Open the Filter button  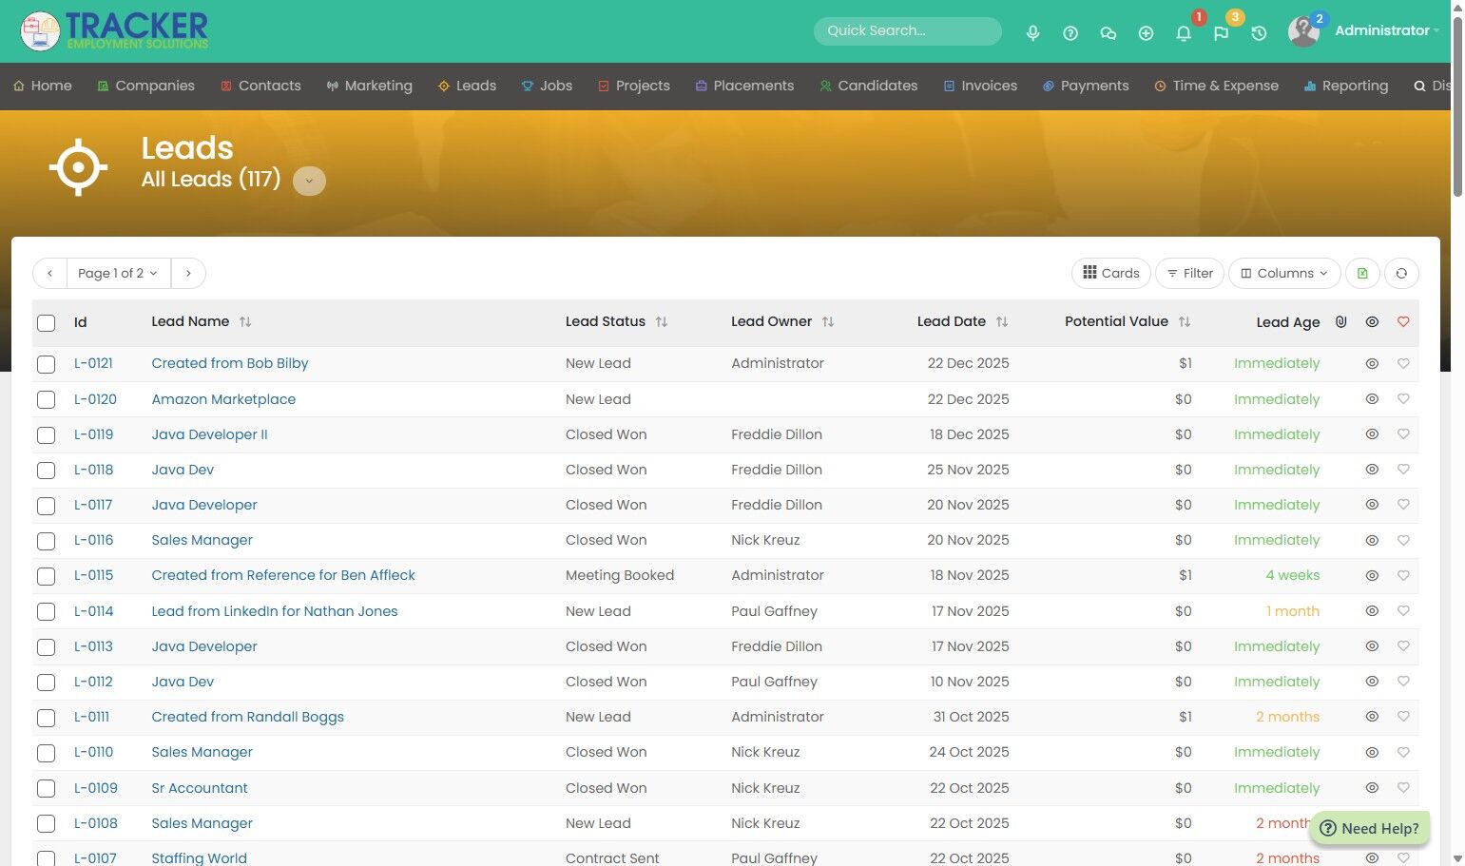(1190, 274)
